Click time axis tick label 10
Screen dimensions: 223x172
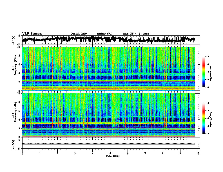pos(198,153)
